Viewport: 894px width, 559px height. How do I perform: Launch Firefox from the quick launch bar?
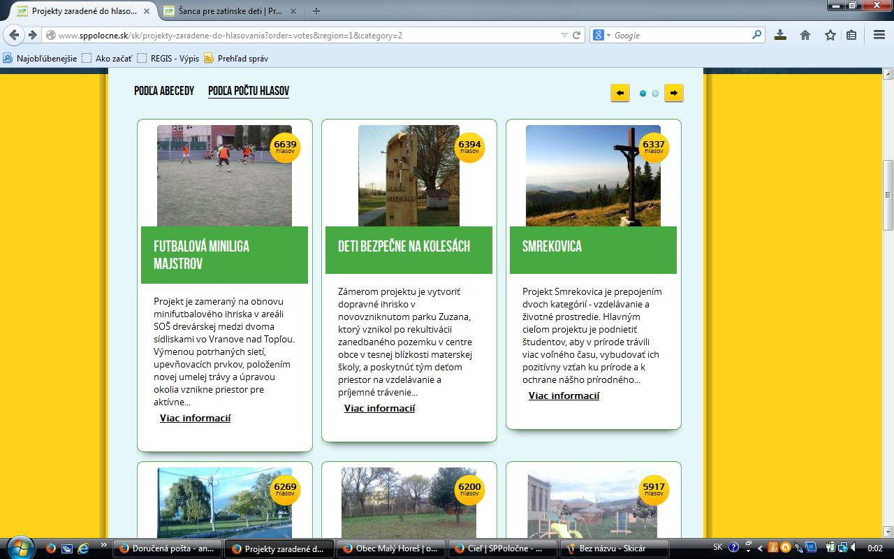point(50,549)
